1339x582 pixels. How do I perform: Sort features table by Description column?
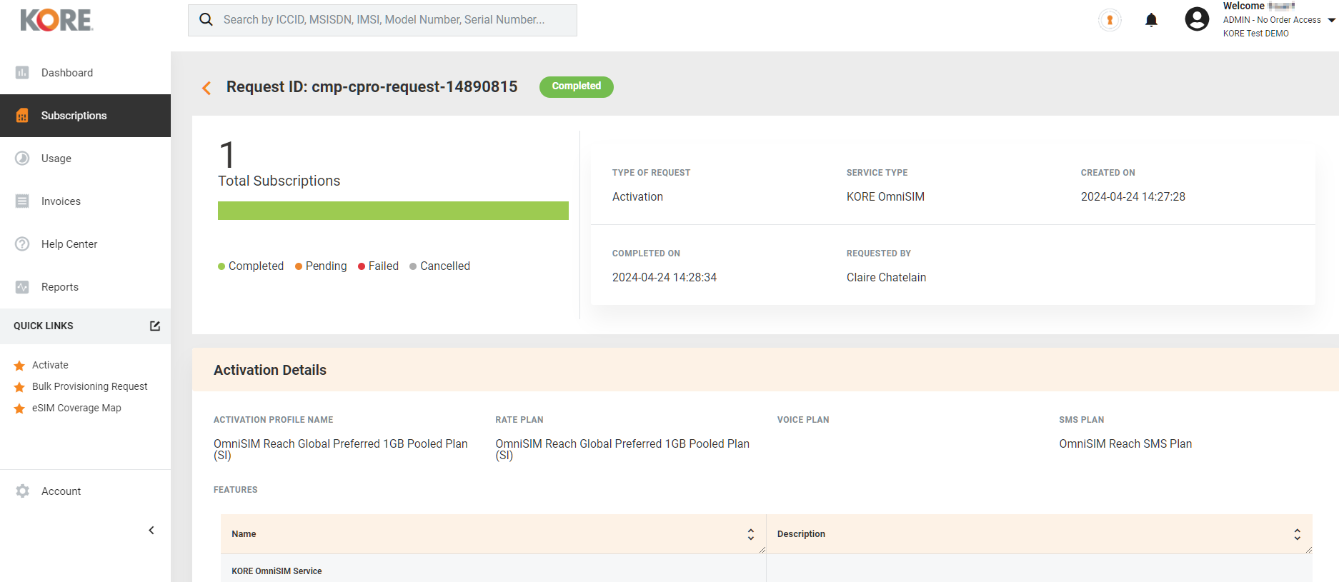[1297, 534]
